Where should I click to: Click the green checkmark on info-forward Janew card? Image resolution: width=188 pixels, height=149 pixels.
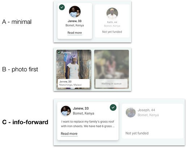(113, 107)
